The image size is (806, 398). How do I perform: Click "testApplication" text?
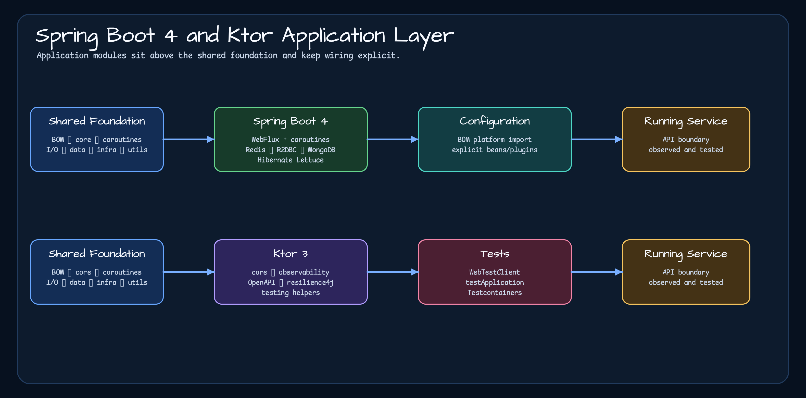494,282
